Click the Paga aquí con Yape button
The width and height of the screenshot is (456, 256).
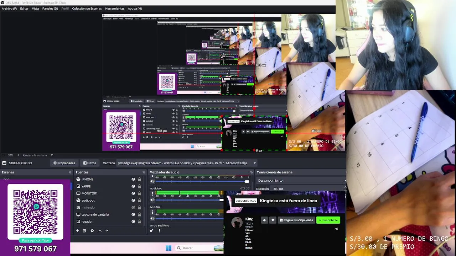click(35, 240)
